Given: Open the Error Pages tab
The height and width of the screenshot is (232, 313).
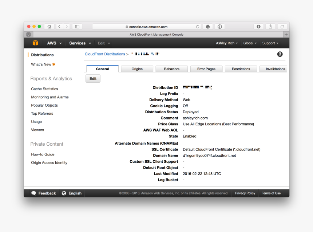Looking at the screenshot, I should click(x=206, y=69).
